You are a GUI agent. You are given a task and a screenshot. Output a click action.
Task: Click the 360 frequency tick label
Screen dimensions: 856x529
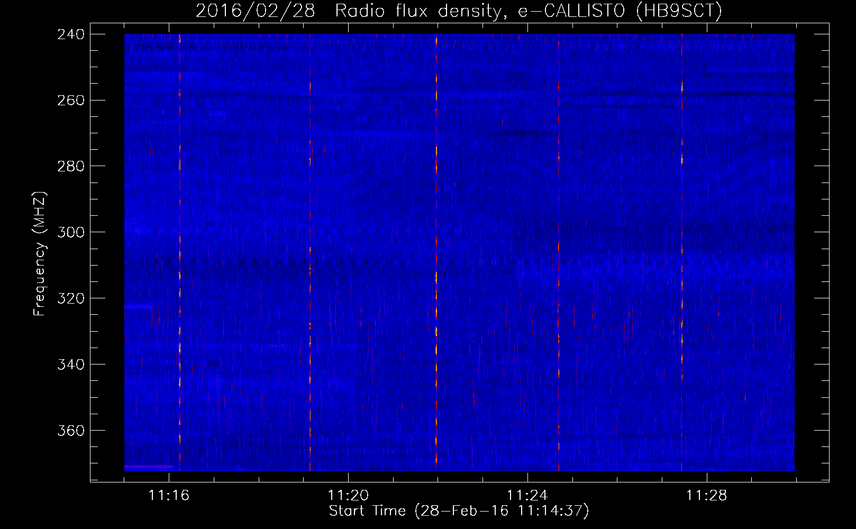71,431
